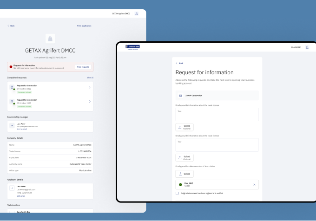Open View all completed requests
This screenshot has height=221, width=316.
[x=90, y=78]
